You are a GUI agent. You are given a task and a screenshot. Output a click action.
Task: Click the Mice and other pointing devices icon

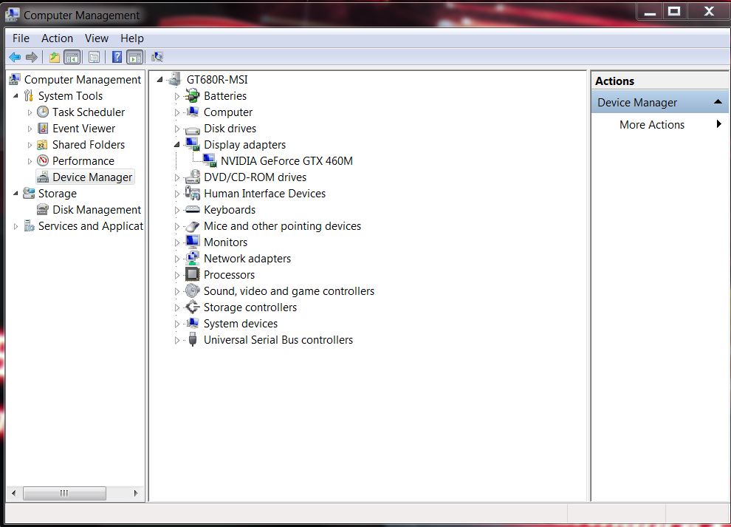192,226
